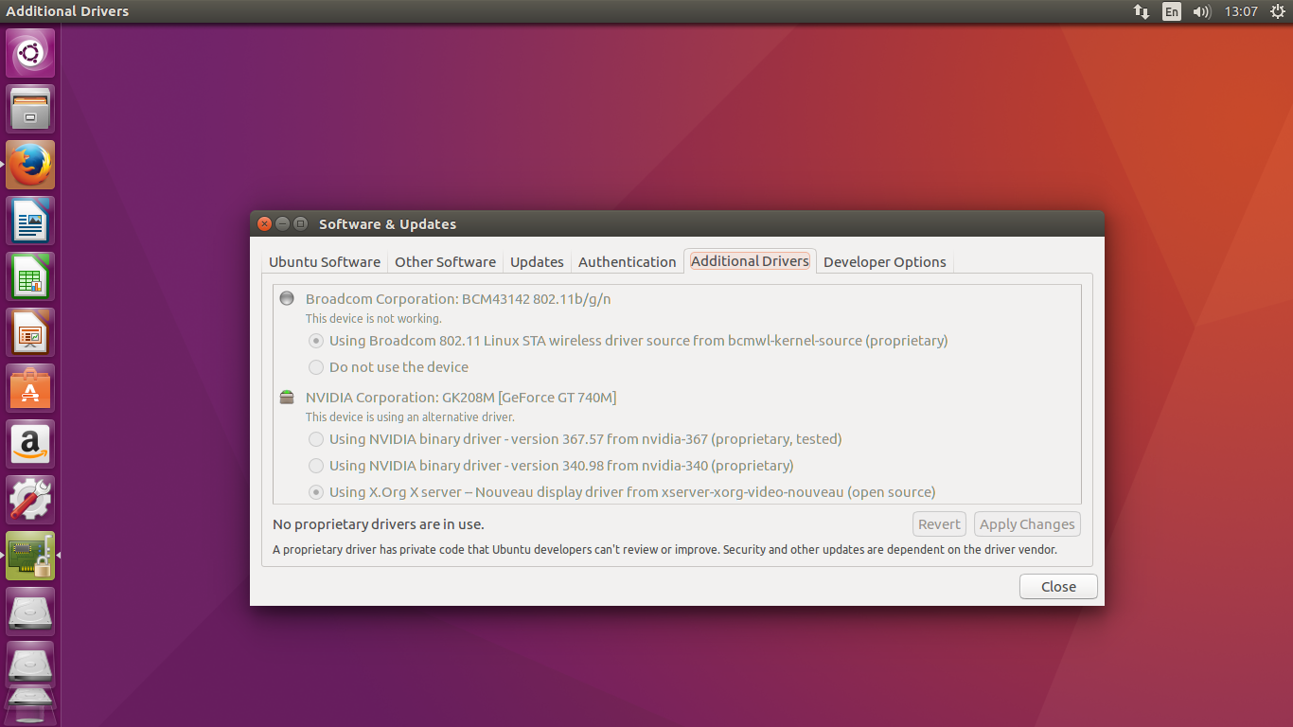Open Amazon launcher icon
The height and width of the screenshot is (727, 1293).
(30, 444)
